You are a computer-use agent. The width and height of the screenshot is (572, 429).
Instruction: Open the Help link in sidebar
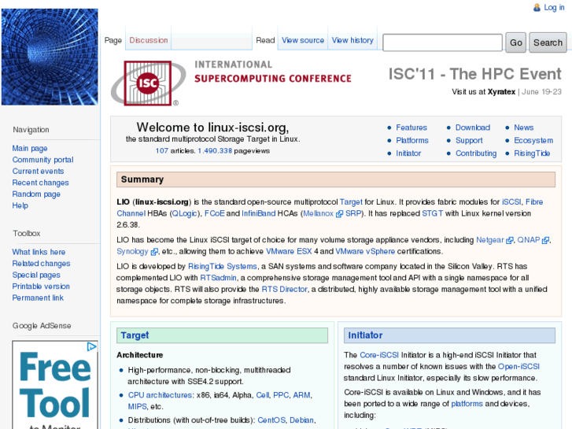20,205
